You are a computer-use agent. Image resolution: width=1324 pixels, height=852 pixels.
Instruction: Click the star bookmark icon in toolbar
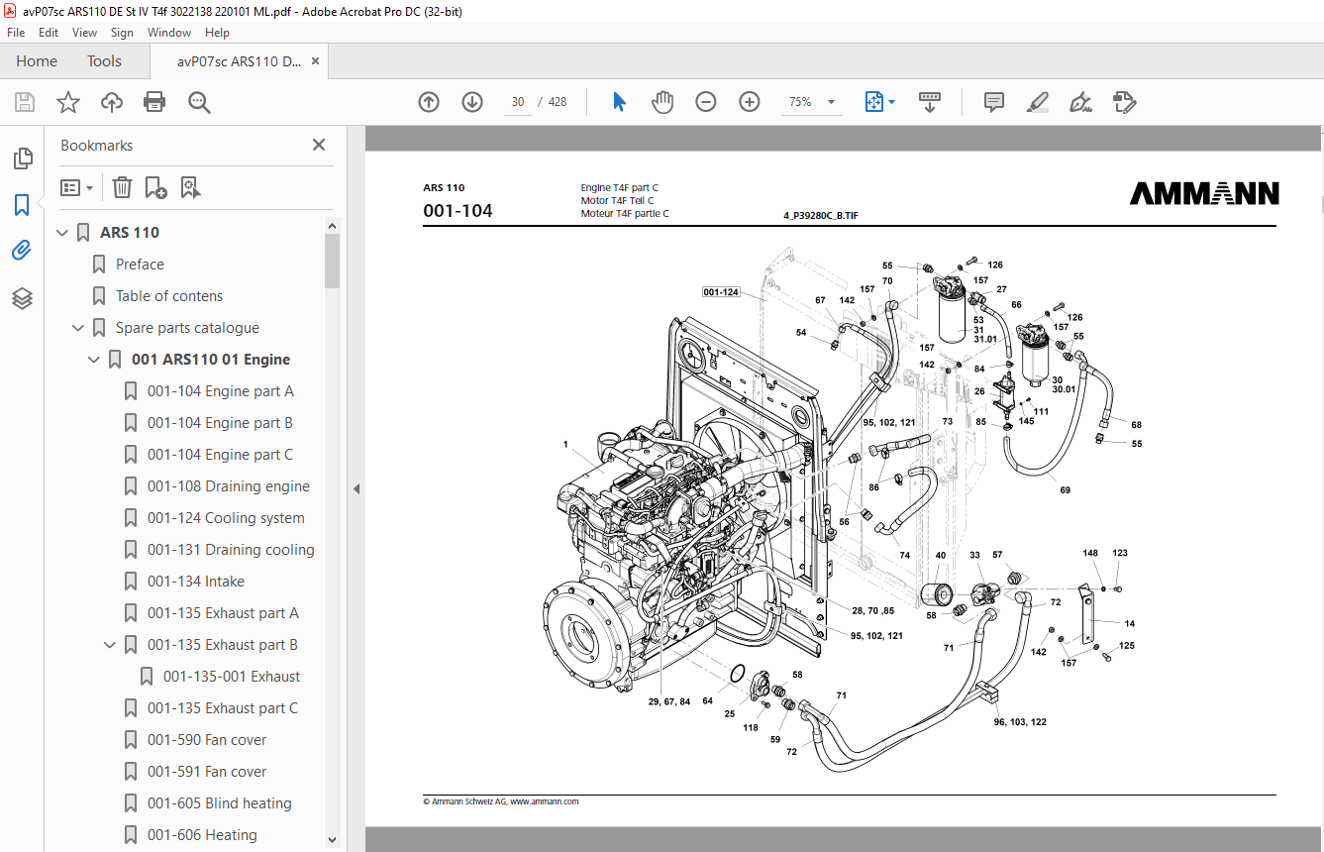[x=68, y=102]
